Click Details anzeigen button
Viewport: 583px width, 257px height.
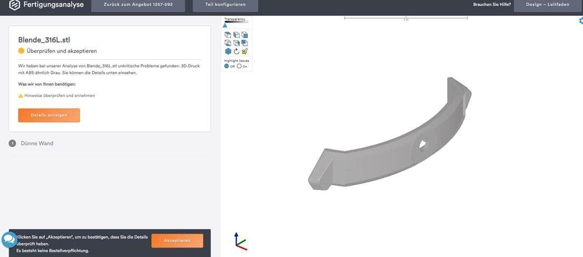[49, 115]
